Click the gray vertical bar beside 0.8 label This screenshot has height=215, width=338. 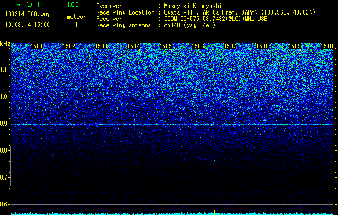coord(10,166)
